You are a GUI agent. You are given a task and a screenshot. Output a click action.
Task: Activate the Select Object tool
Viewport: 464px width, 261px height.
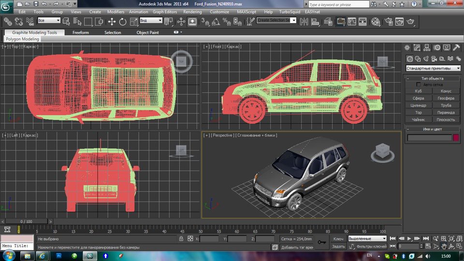pyautogui.click(x=66, y=21)
